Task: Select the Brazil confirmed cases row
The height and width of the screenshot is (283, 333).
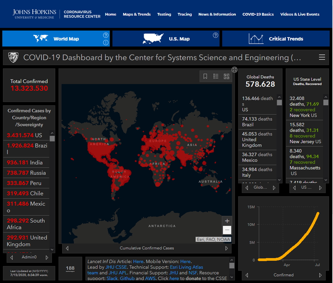Action: (x=26, y=149)
